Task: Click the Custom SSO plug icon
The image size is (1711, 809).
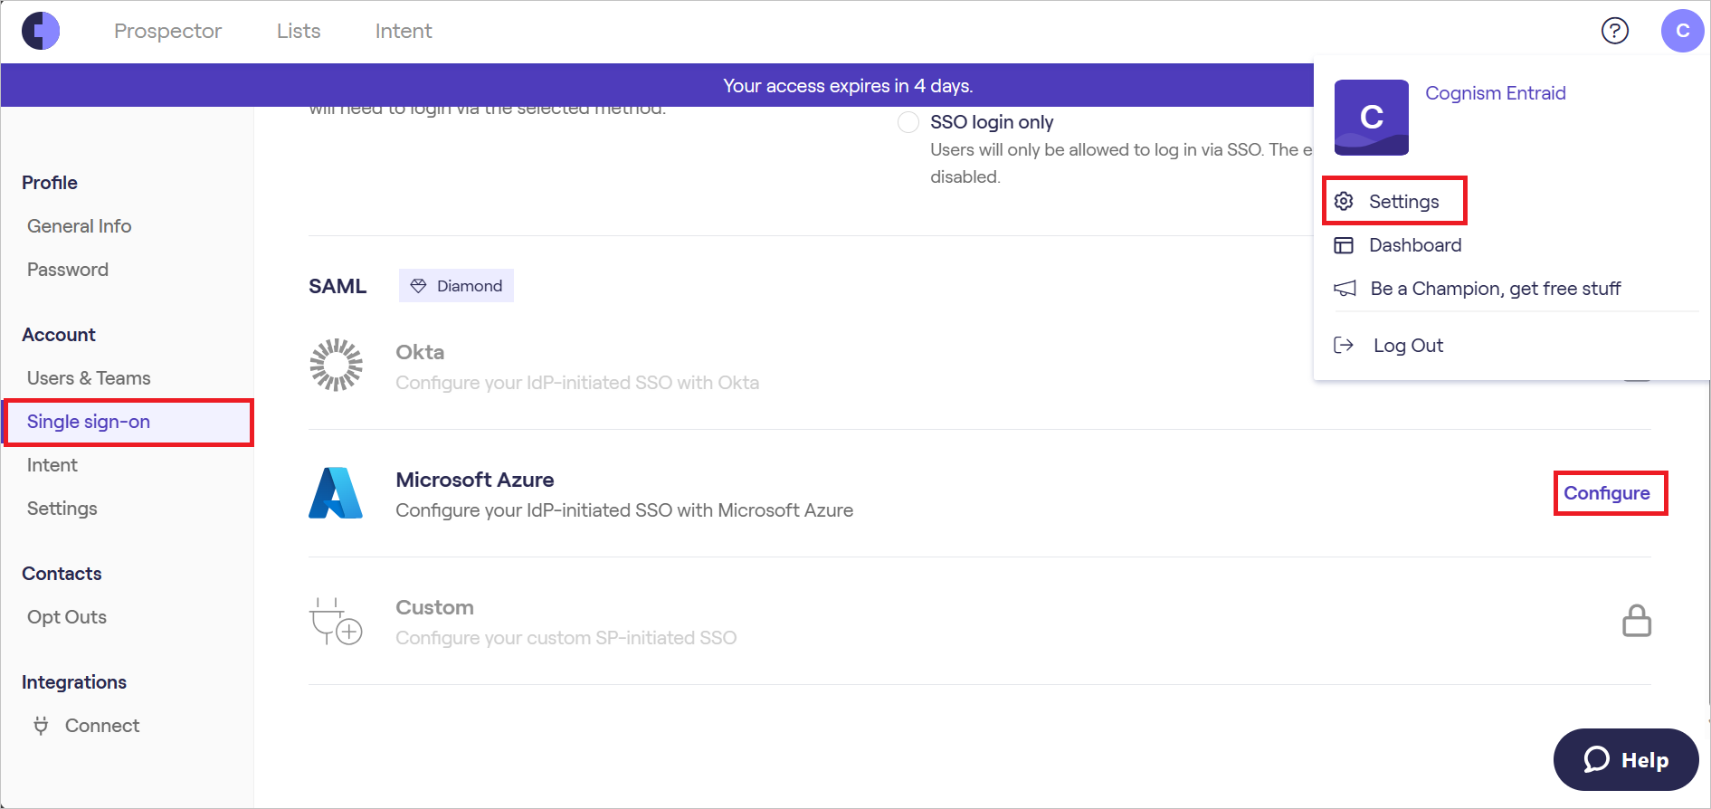Action: click(336, 621)
